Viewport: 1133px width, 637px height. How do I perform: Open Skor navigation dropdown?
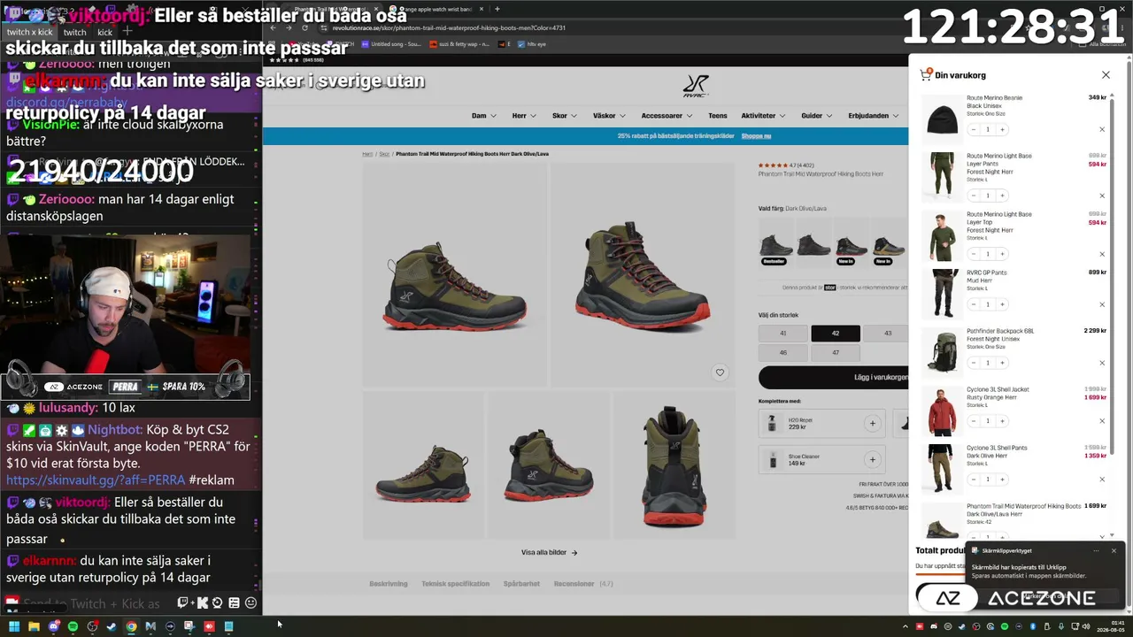(x=565, y=116)
